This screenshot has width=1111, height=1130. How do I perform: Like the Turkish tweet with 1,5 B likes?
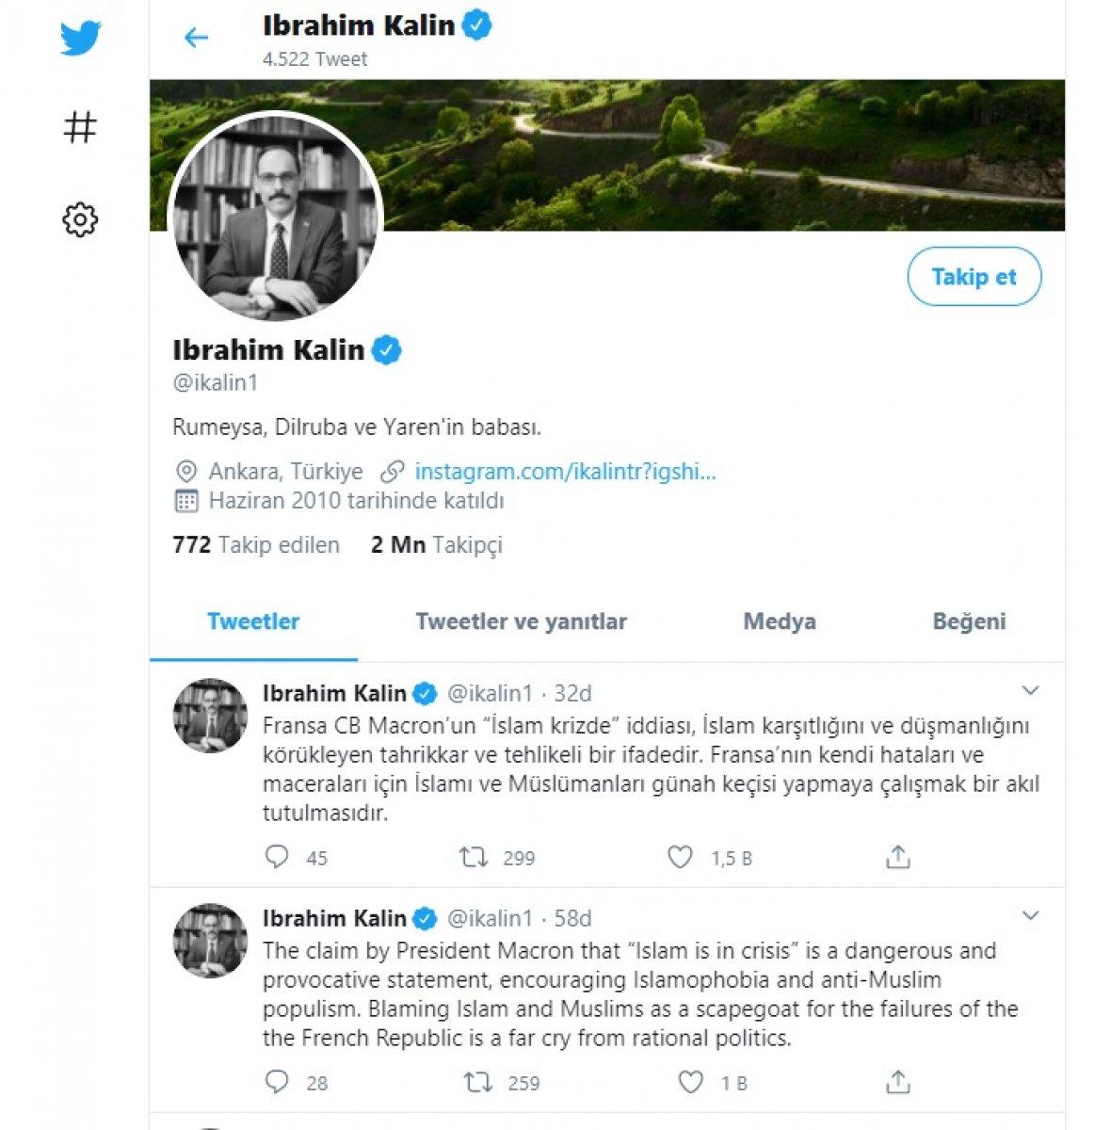coord(681,858)
